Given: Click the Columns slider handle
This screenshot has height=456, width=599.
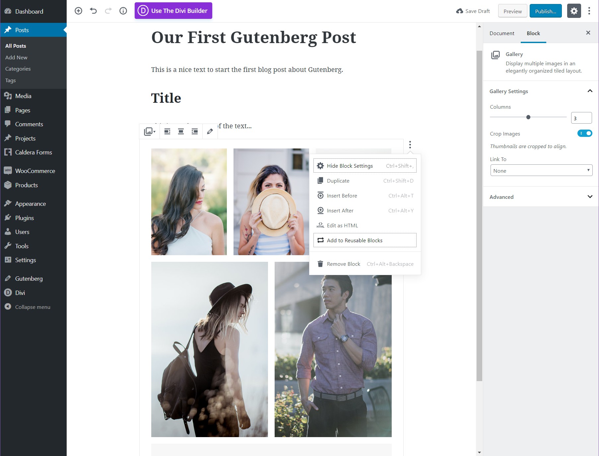Looking at the screenshot, I should click(528, 117).
